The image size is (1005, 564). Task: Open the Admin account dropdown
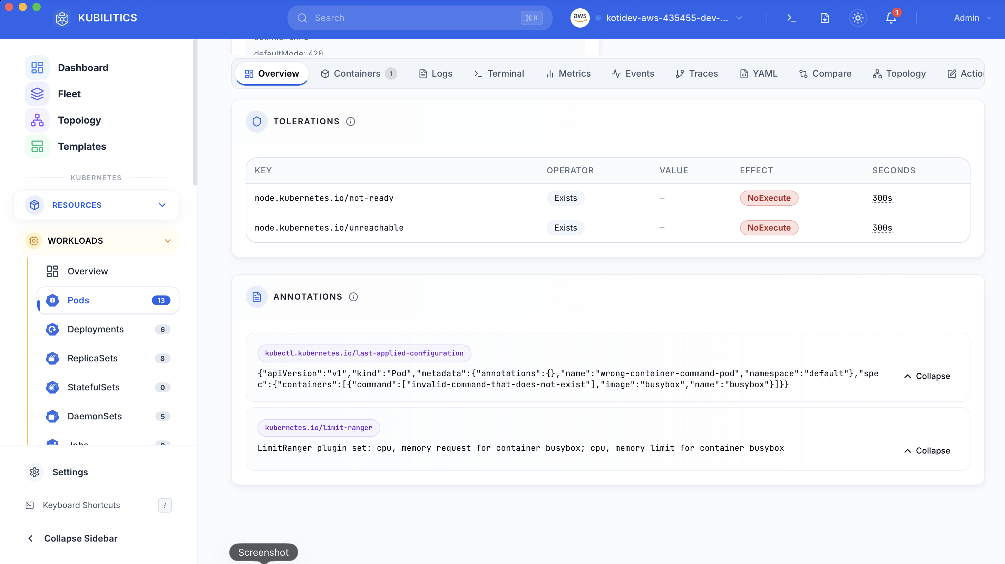point(972,18)
